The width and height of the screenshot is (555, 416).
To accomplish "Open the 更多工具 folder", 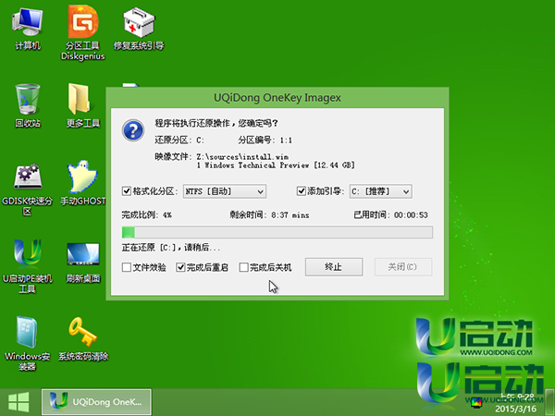I will click(83, 105).
